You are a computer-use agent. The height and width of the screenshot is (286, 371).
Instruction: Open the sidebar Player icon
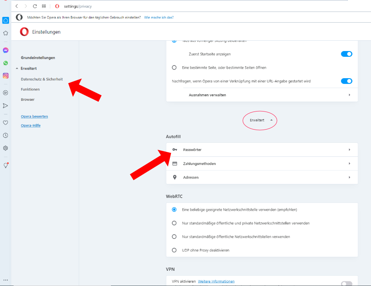coord(6,93)
